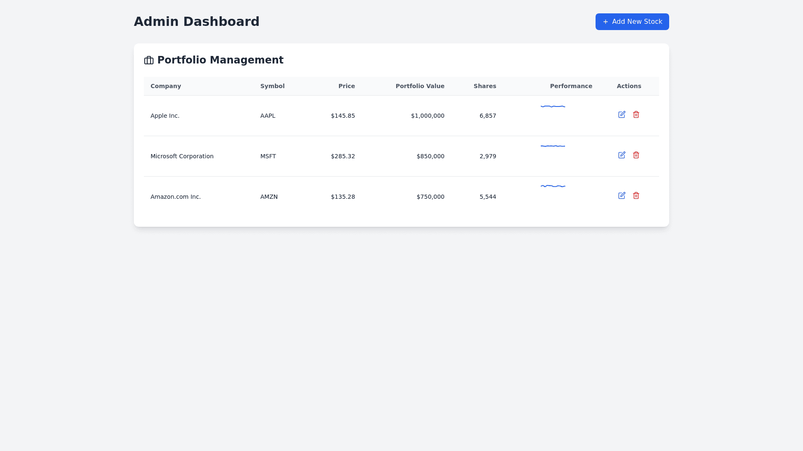Click the Performance column header
803x451 pixels.
point(571,86)
